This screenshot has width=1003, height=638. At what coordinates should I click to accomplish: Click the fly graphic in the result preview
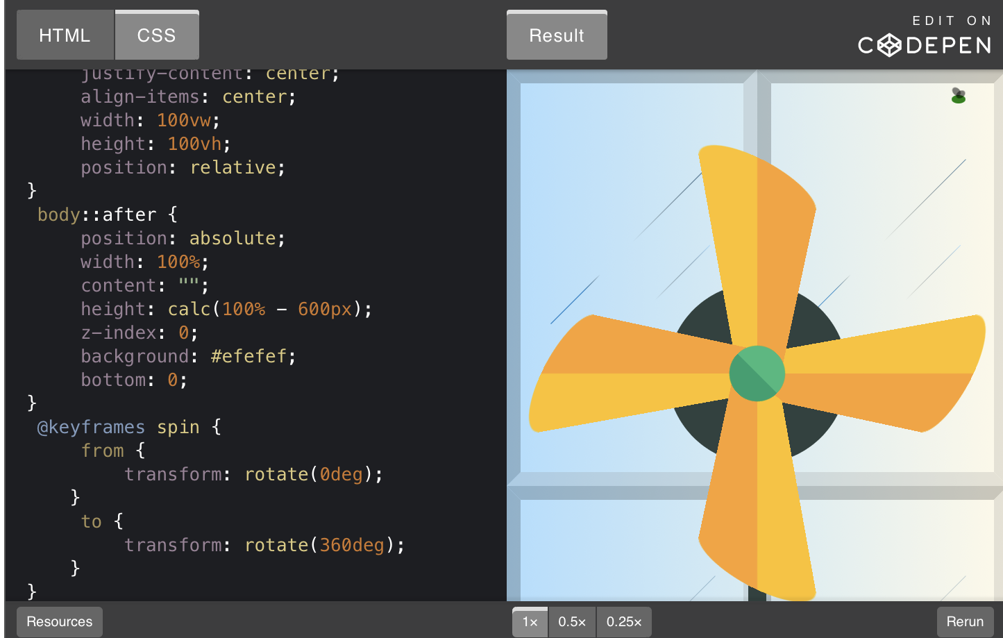(959, 96)
